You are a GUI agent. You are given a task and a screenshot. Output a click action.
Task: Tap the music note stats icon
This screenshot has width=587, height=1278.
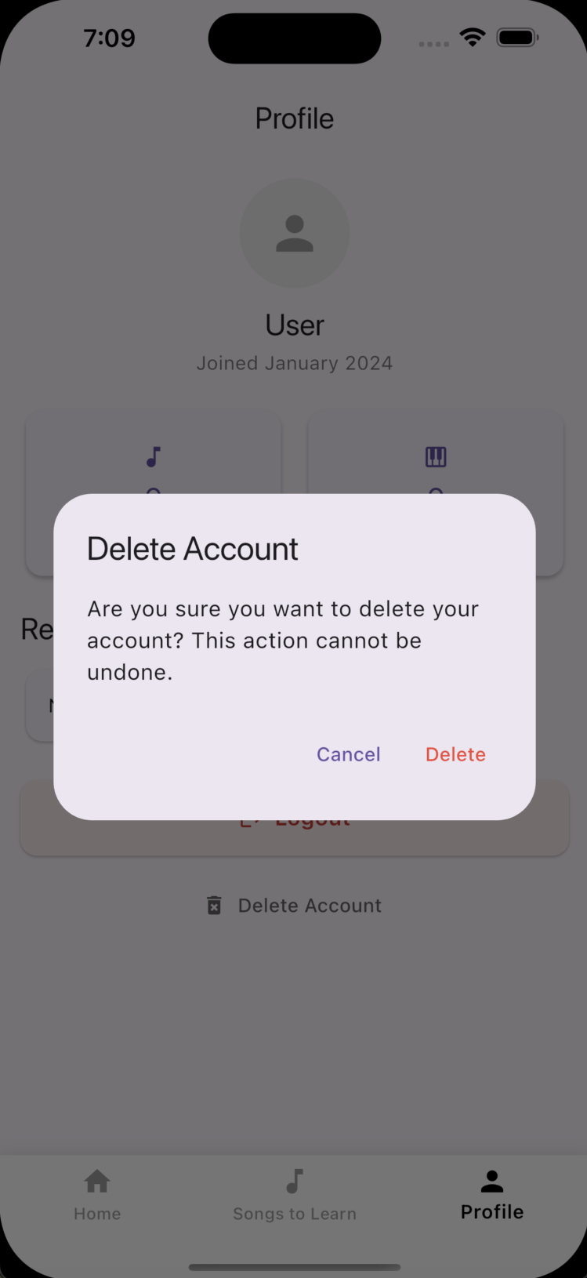tap(154, 456)
